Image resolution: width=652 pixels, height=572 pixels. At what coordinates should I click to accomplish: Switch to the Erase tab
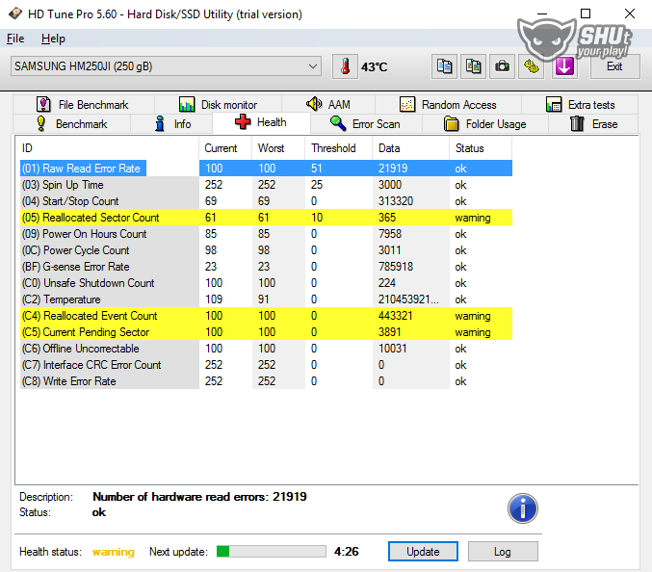coord(593,124)
